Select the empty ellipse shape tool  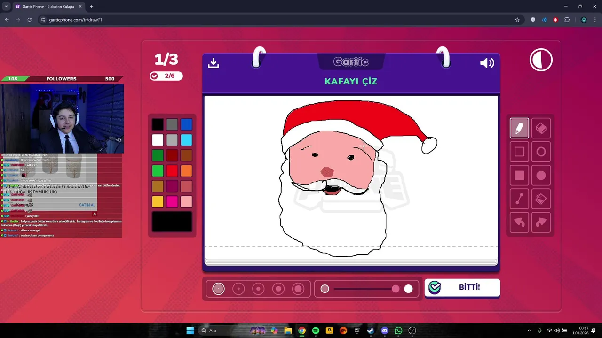(541, 152)
